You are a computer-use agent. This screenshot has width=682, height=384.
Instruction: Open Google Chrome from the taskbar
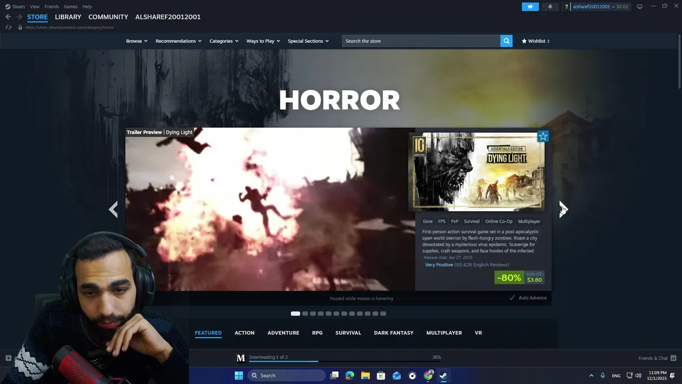428,375
